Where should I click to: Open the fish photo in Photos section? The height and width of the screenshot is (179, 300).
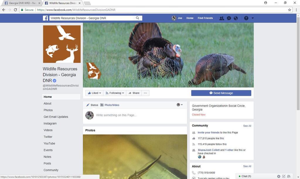pyautogui.click(x=135, y=157)
